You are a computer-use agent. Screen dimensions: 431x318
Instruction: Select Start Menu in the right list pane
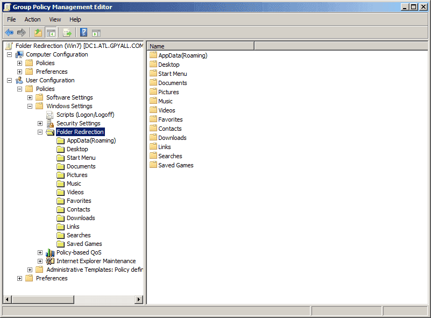(173, 74)
